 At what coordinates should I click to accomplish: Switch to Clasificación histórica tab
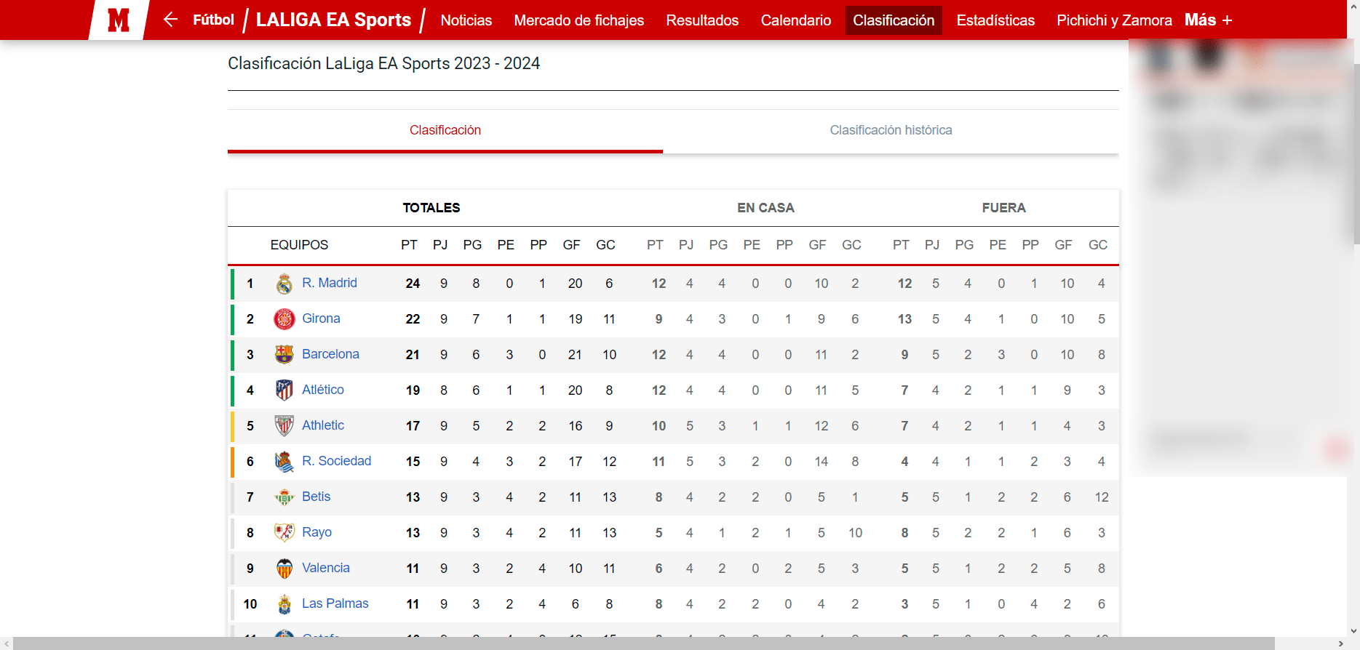pos(891,130)
